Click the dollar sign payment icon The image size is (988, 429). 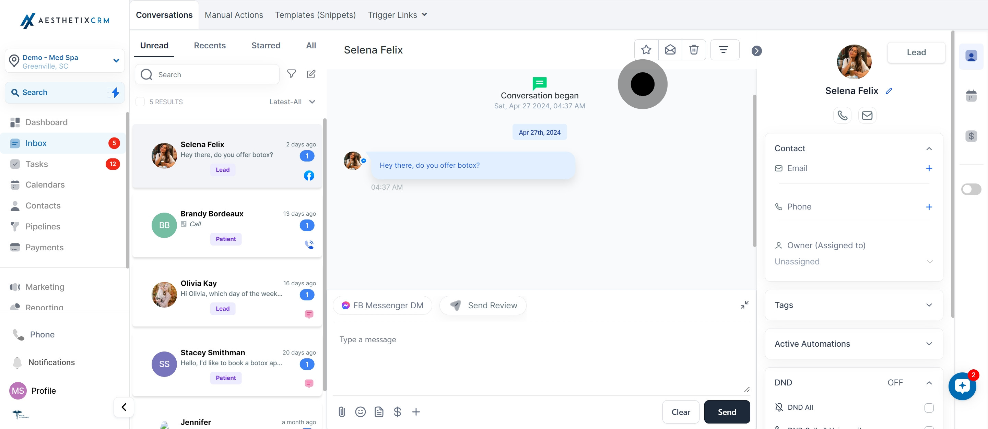(x=397, y=412)
